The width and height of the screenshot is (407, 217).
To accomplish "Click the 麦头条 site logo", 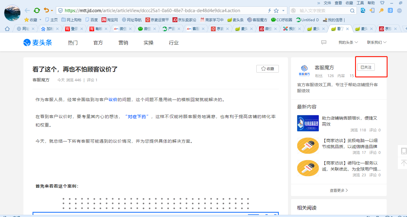I will click(38, 42).
